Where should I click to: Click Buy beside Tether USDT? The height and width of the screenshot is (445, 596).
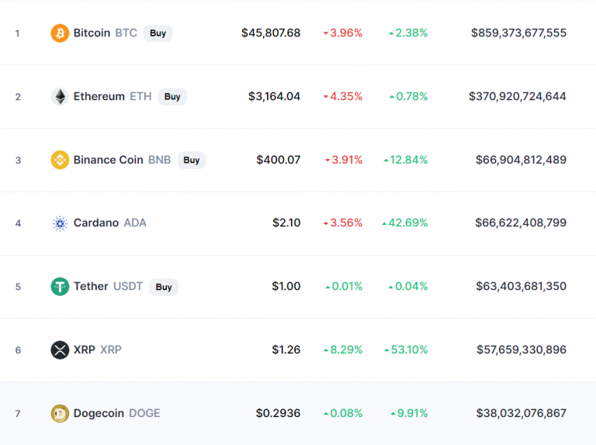(x=164, y=287)
